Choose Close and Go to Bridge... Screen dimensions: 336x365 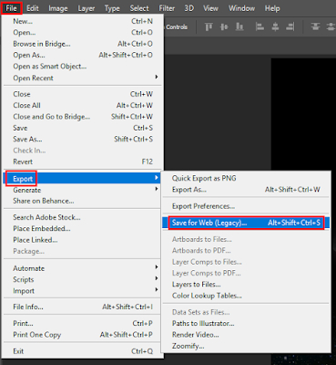coord(83,117)
